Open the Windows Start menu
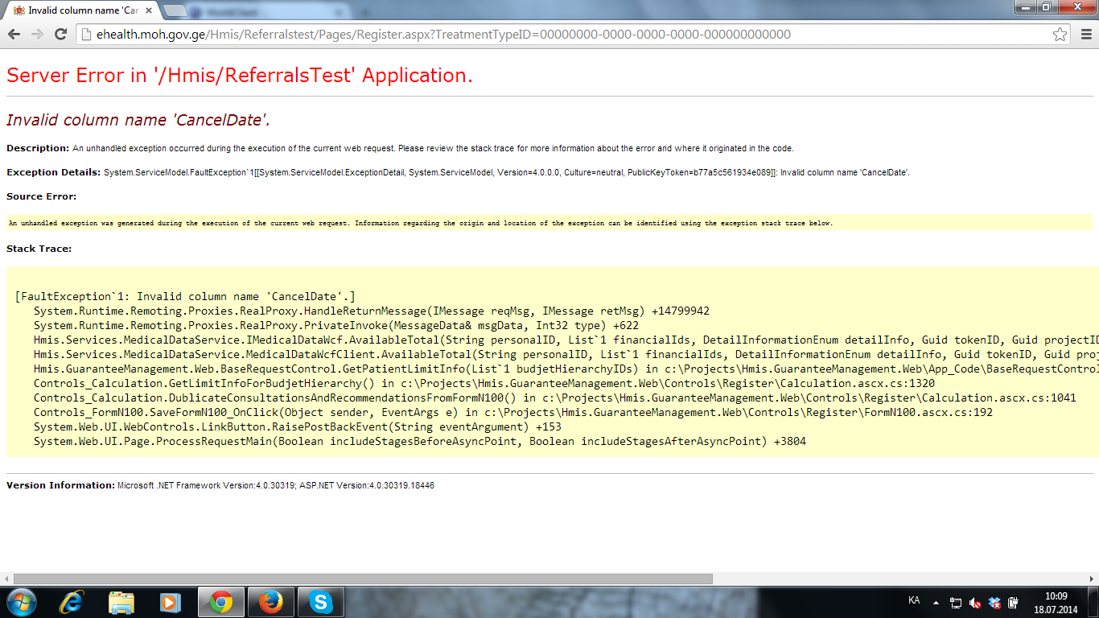The width and height of the screenshot is (1099, 618). click(20, 602)
